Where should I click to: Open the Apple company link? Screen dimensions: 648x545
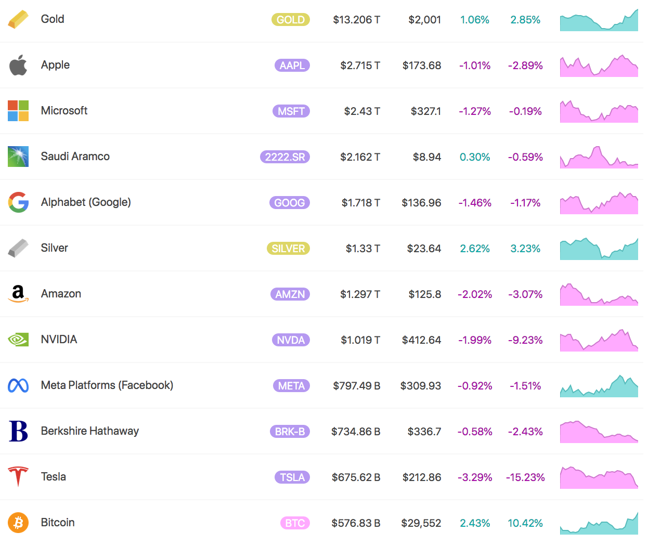[x=55, y=65]
